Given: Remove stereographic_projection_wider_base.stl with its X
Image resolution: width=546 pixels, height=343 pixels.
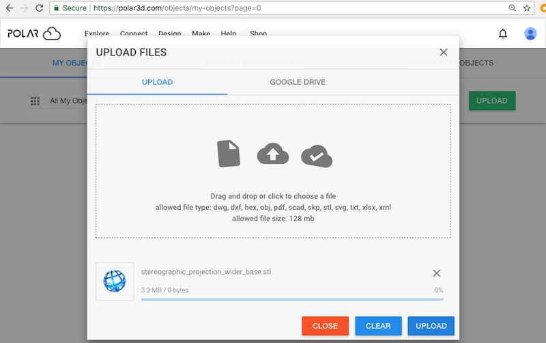Looking at the screenshot, I should 437,273.
